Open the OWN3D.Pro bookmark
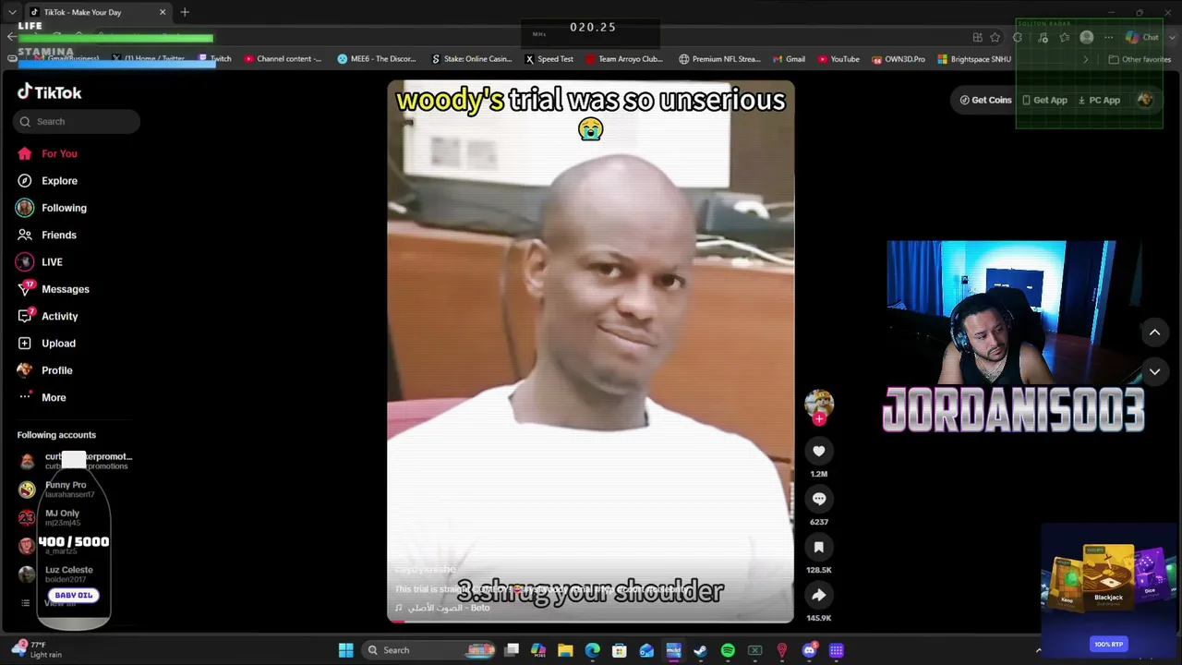Viewport: 1182px width, 665px height. tap(899, 59)
